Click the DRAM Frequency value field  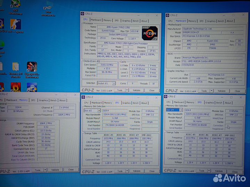46,123
